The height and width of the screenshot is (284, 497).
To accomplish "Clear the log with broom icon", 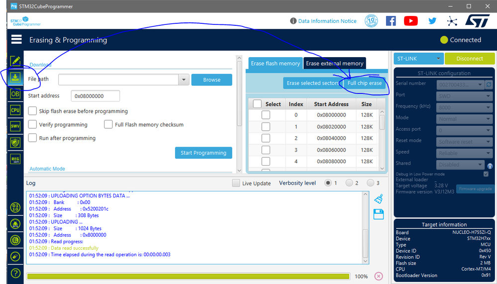I will coord(379,199).
